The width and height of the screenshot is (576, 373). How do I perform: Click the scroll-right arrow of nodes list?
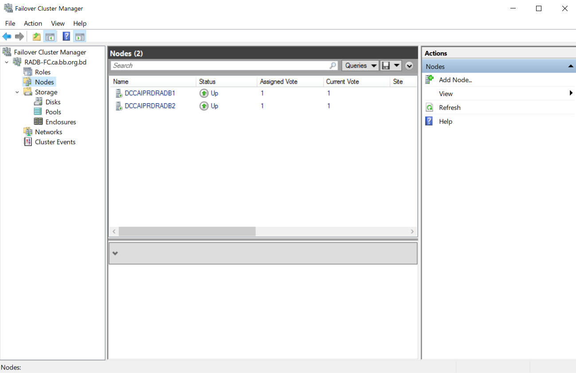click(x=412, y=231)
